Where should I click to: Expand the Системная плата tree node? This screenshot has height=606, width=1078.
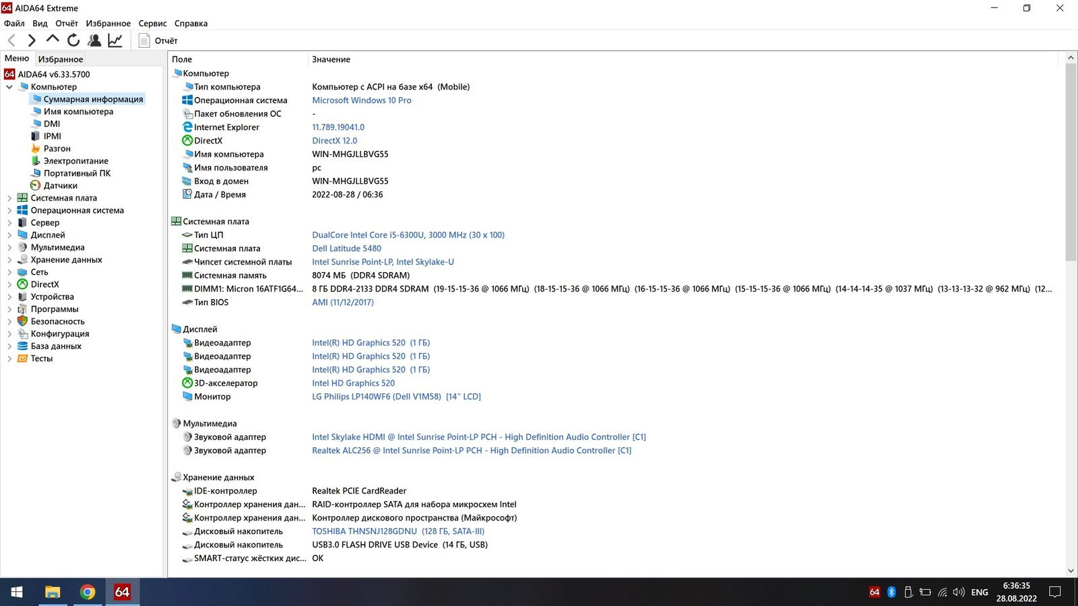point(9,198)
